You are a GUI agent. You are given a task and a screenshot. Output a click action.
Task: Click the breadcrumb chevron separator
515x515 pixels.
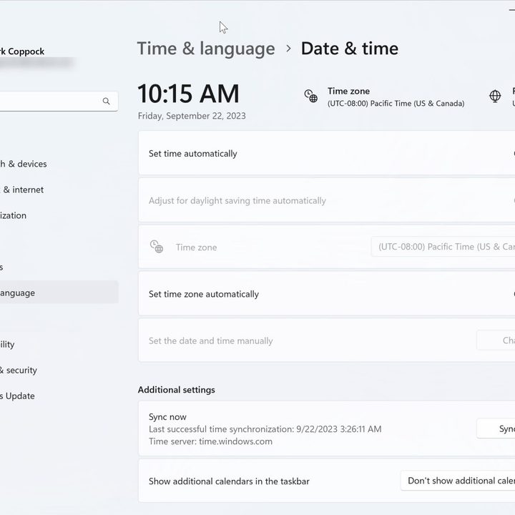coord(288,49)
